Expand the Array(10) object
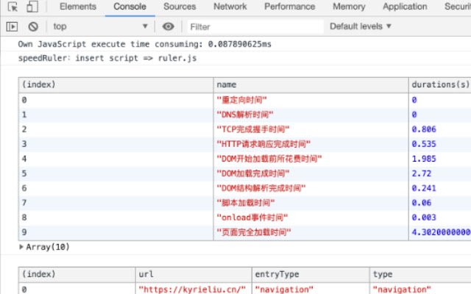Viewport: 471px width, 294px height. tap(44, 247)
